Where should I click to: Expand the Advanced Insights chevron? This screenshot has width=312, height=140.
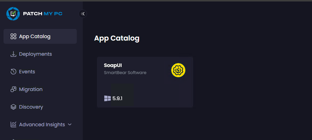[70, 124]
